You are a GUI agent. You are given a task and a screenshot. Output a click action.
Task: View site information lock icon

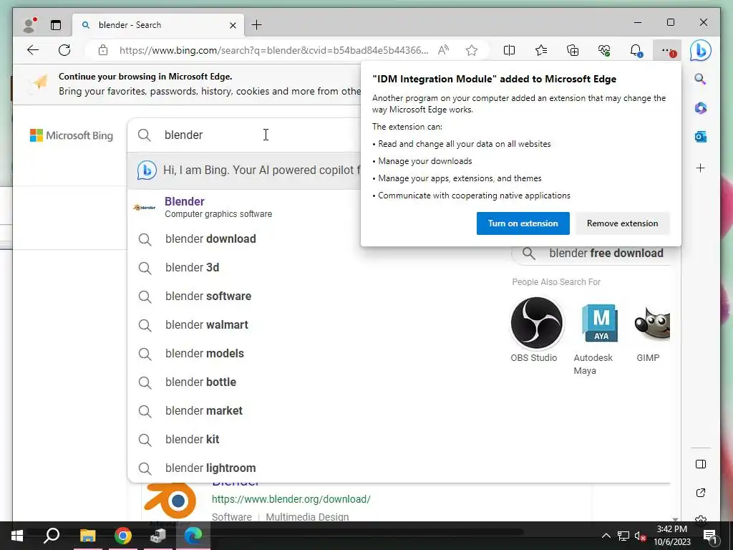tap(103, 50)
